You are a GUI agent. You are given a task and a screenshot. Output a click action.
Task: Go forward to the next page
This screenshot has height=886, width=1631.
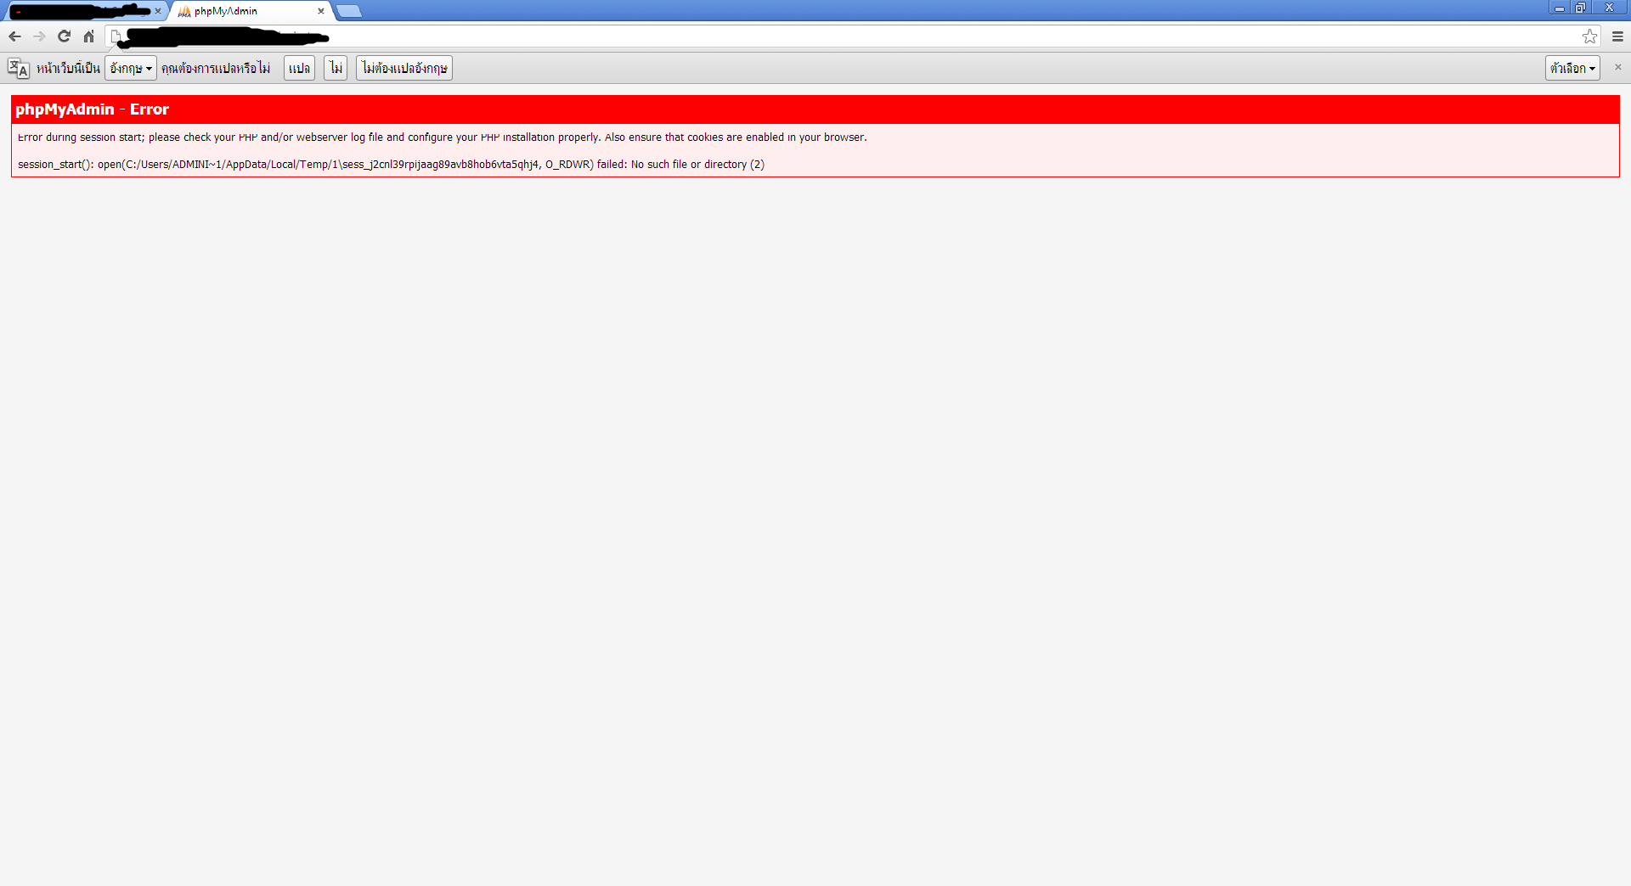39,36
